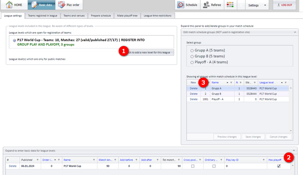Open the Referee section
The height and width of the screenshot is (175, 303).
(212, 5)
